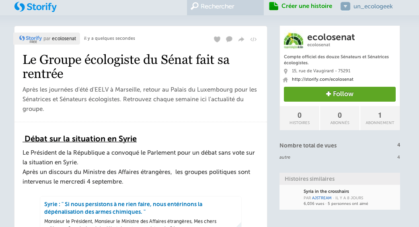Click the 'autre' views row
This screenshot has width=419, height=227.
click(x=340, y=157)
